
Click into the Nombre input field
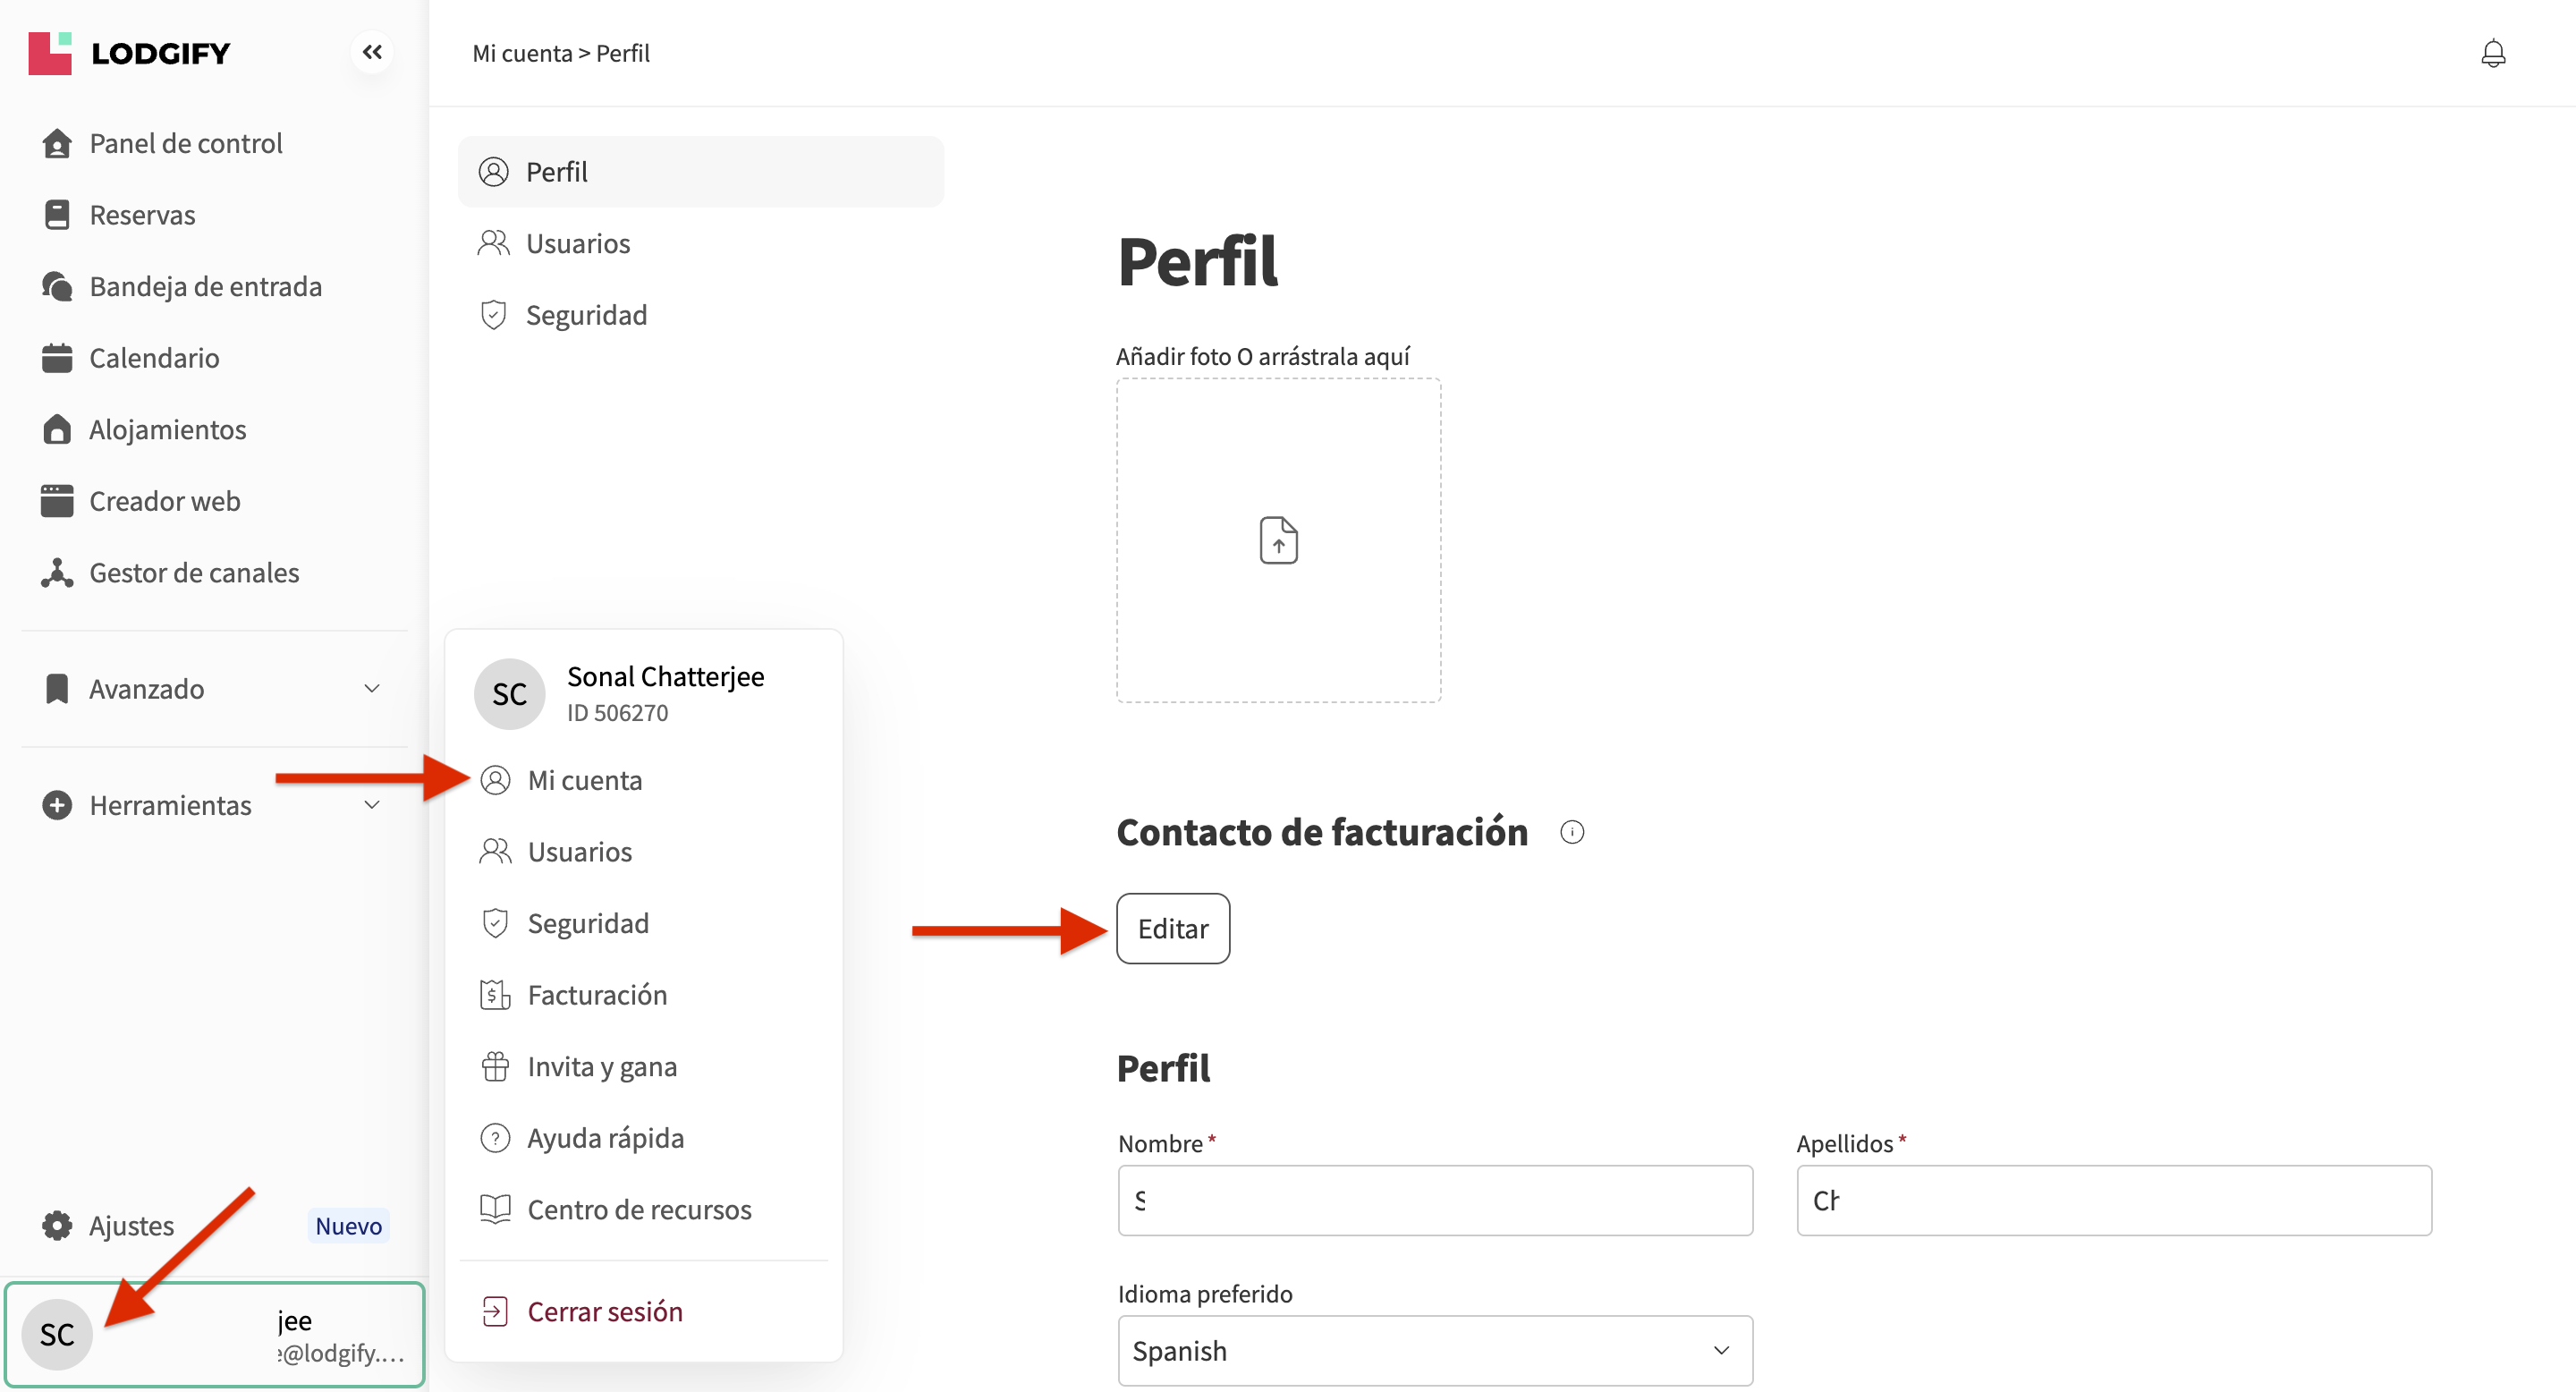(x=1434, y=1200)
